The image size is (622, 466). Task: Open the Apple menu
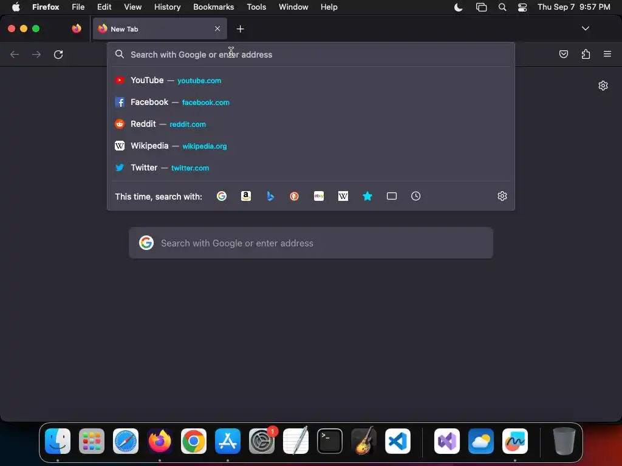click(x=16, y=7)
